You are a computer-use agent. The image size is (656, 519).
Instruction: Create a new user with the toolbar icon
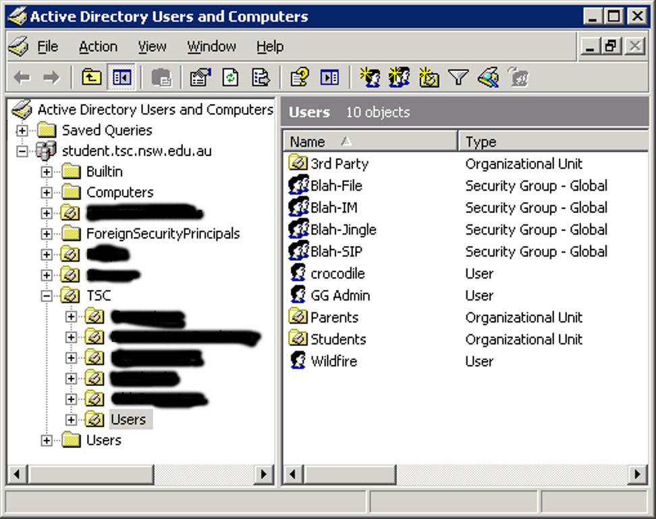click(x=370, y=78)
